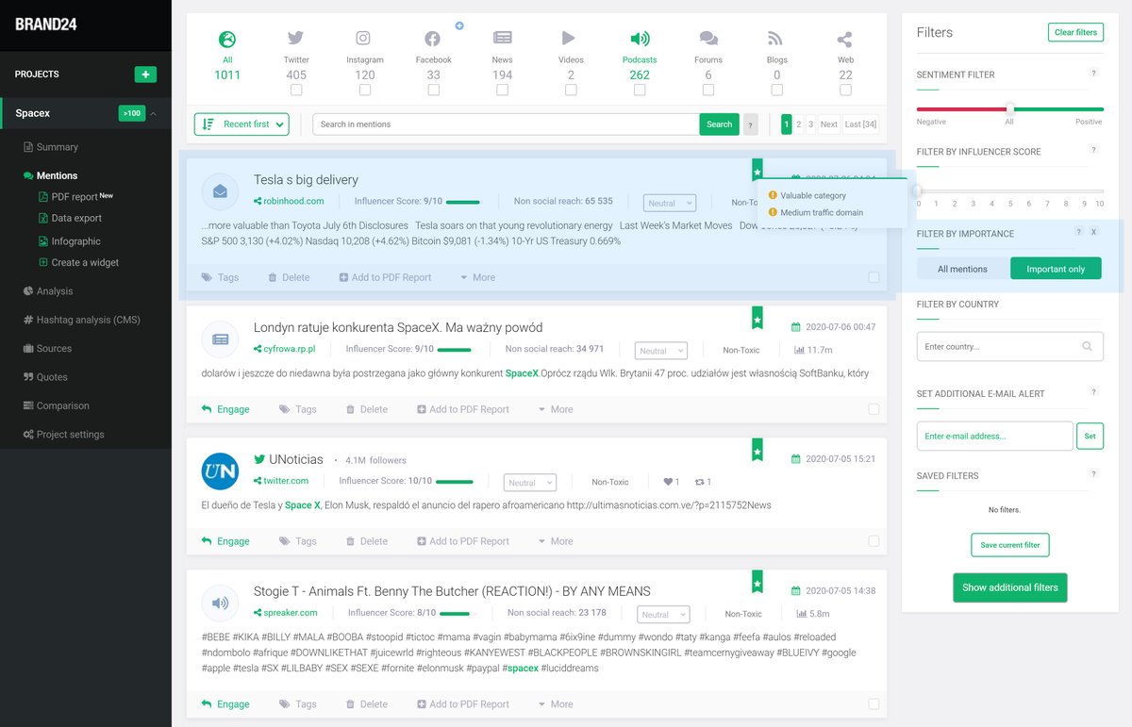
Task: Open Hashtag analysis (CMS)
Action: coord(81,320)
